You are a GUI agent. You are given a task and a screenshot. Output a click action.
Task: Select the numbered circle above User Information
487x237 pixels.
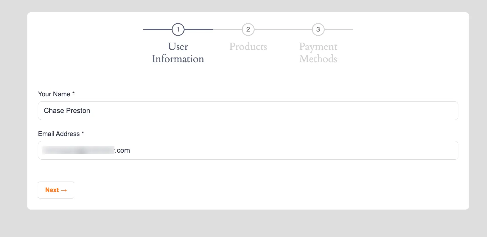tap(178, 29)
